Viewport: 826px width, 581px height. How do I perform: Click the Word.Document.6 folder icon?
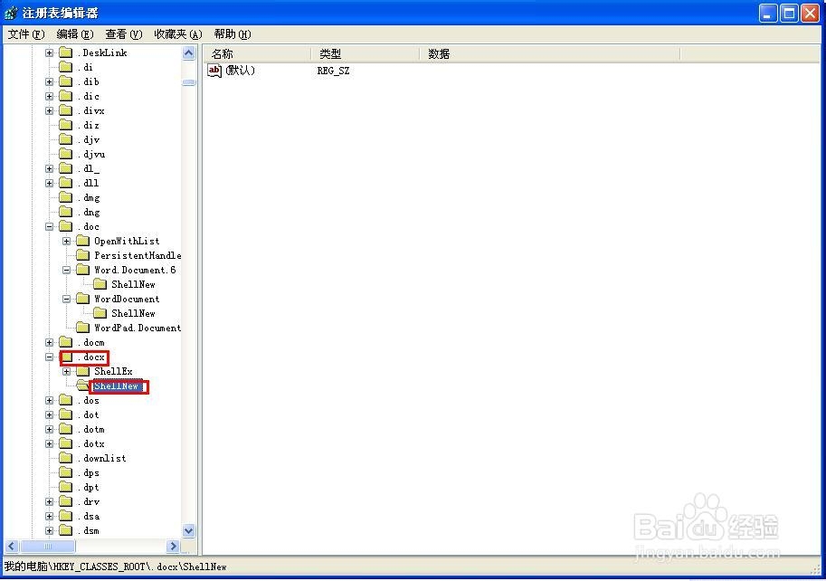[83, 269]
